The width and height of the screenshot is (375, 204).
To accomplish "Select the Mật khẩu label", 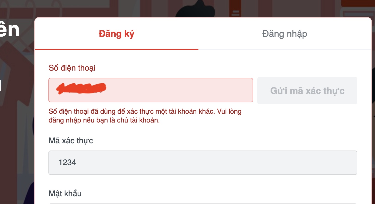I will (65, 193).
